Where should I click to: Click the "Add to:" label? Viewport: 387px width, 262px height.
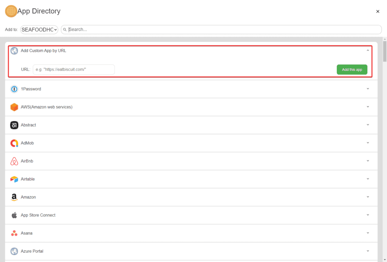pyautogui.click(x=11, y=29)
